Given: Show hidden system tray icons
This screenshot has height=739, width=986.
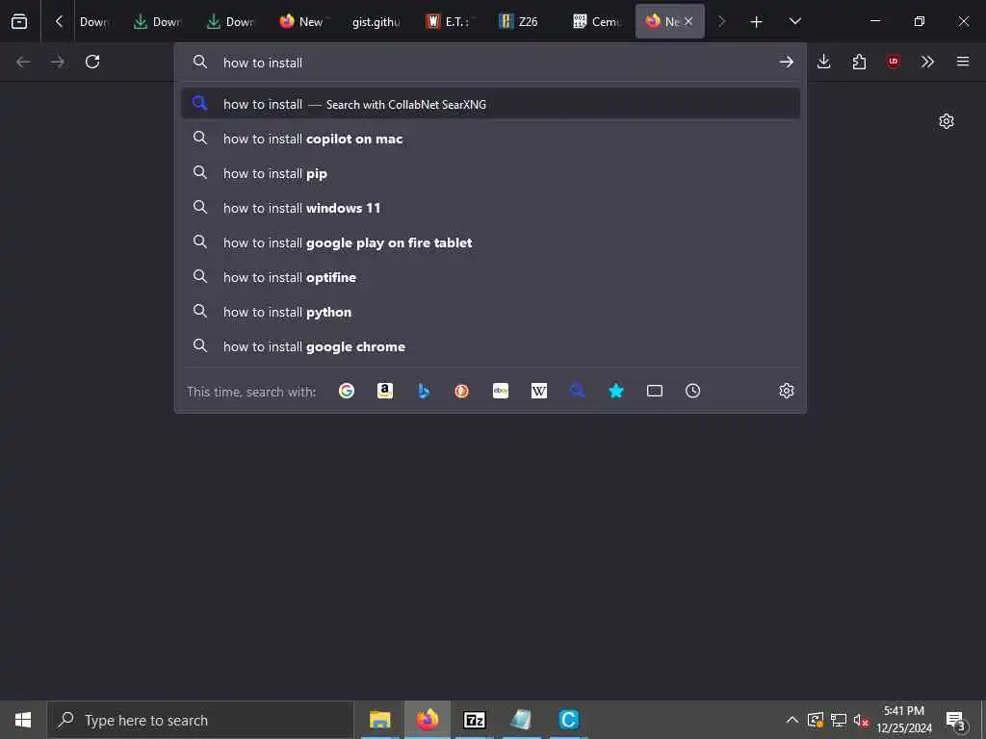Looking at the screenshot, I should [x=792, y=720].
